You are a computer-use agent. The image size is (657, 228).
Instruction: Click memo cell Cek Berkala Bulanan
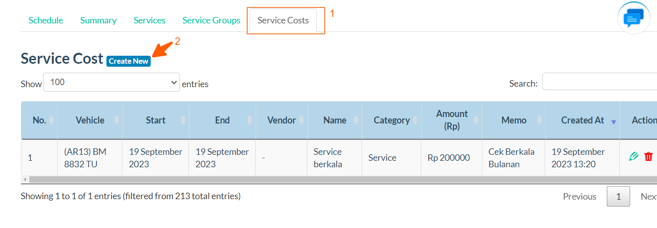click(514, 158)
